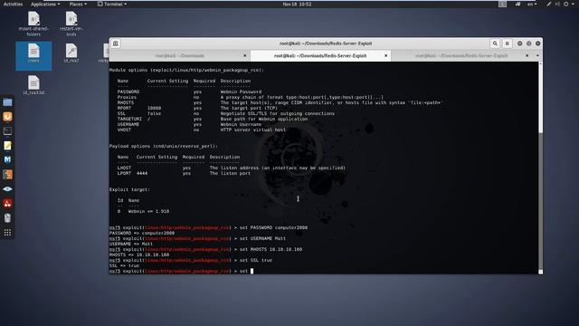The width and height of the screenshot is (579, 326).
Task: Open the terminal search magnifier icon
Action: (x=495, y=43)
